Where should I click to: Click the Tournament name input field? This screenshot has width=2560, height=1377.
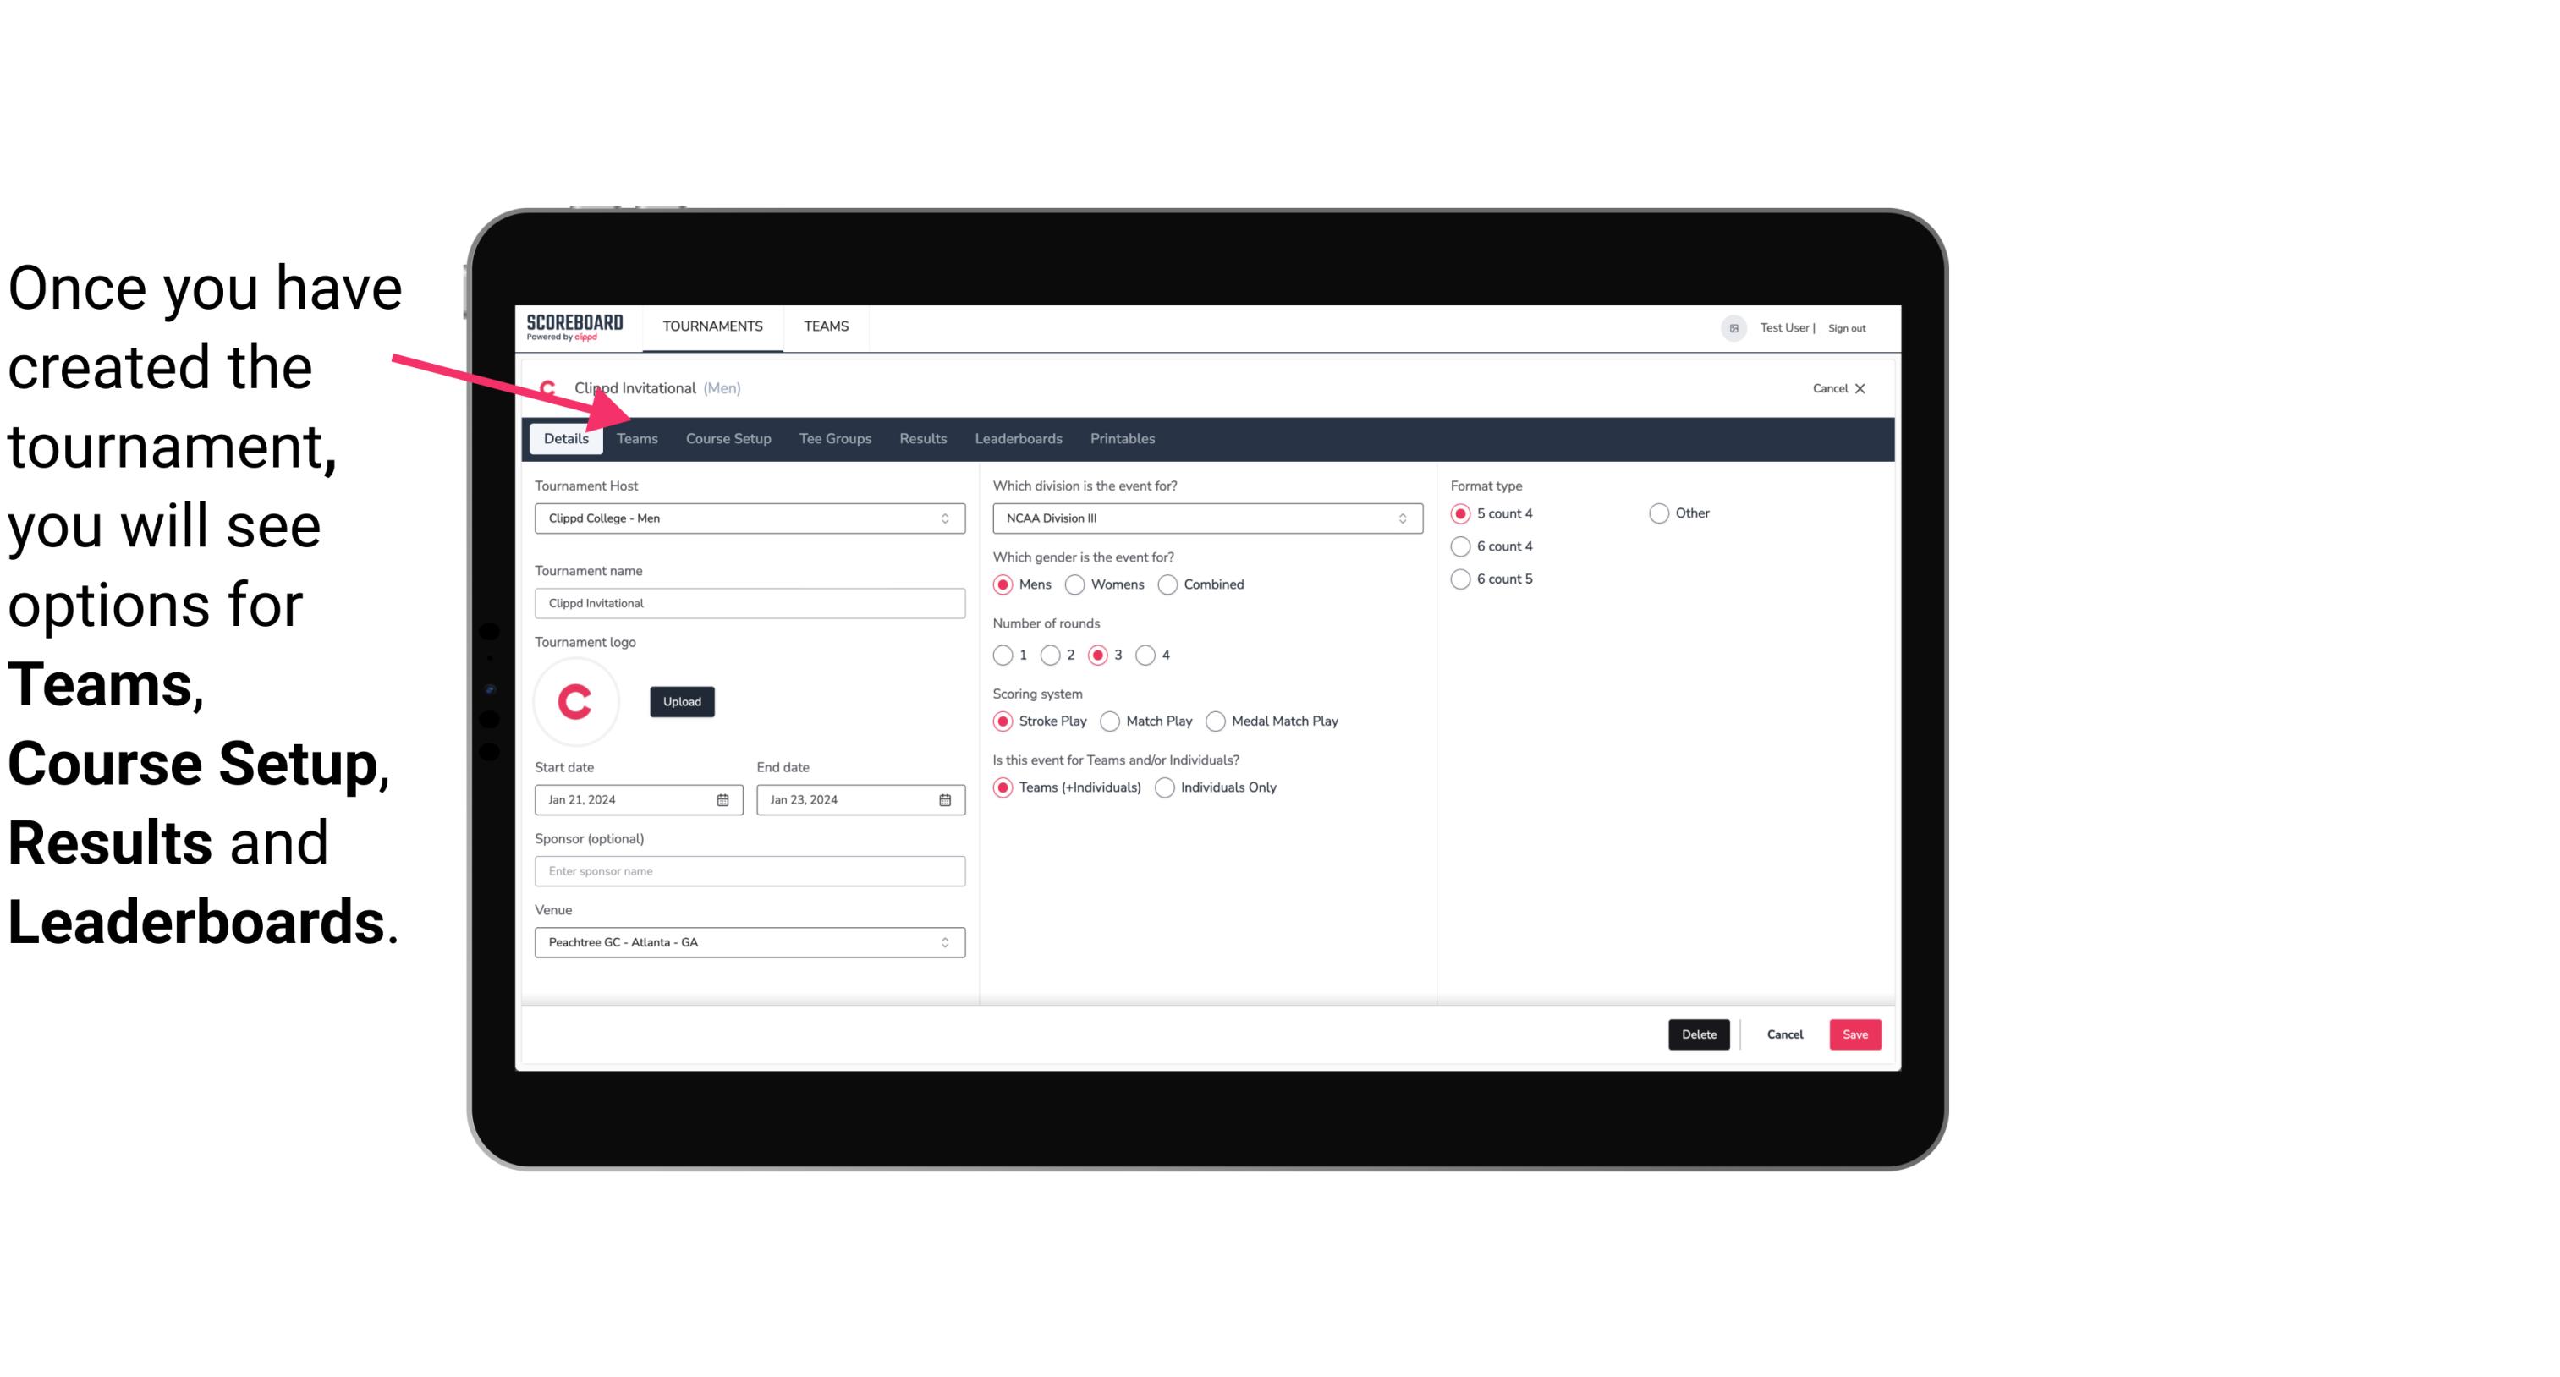click(x=750, y=602)
